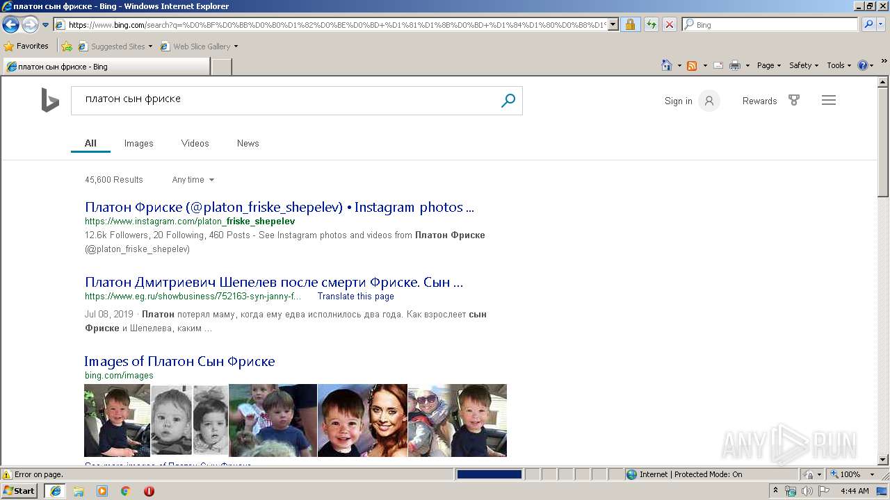Viewport: 890px width, 500px height.
Task: Expand the Home button dropdown arrow
Action: (679, 65)
